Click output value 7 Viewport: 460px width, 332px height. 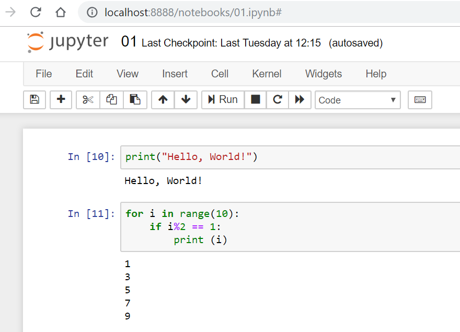click(x=128, y=303)
